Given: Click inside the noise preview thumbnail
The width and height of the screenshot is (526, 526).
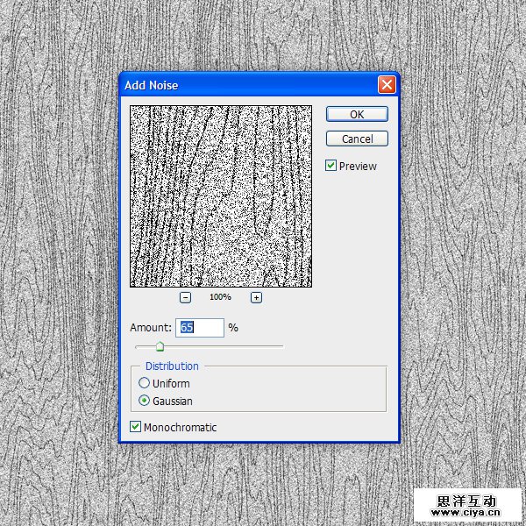Looking at the screenshot, I should click(x=221, y=196).
